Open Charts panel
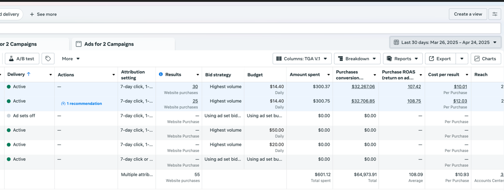The height and width of the screenshot is (191, 504). pyautogui.click(x=486, y=59)
